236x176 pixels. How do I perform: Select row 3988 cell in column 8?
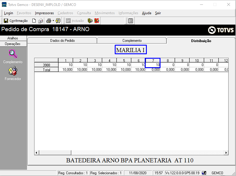click(168, 65)
